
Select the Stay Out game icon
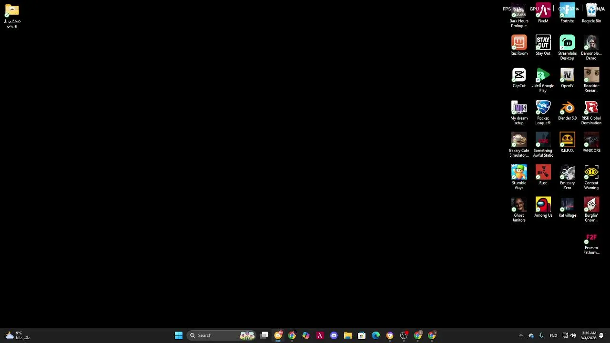click(x=543, y=46)
